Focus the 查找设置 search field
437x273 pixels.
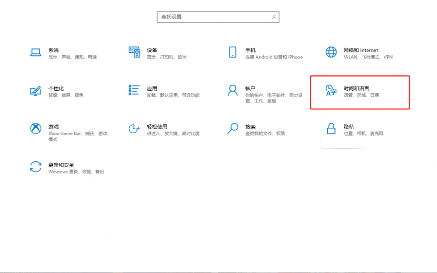pos(218,17)
